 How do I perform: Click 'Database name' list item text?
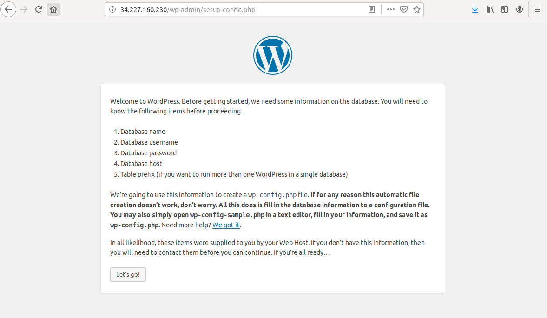[143, 132]
